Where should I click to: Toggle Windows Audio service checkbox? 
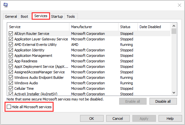coord(11,83)
